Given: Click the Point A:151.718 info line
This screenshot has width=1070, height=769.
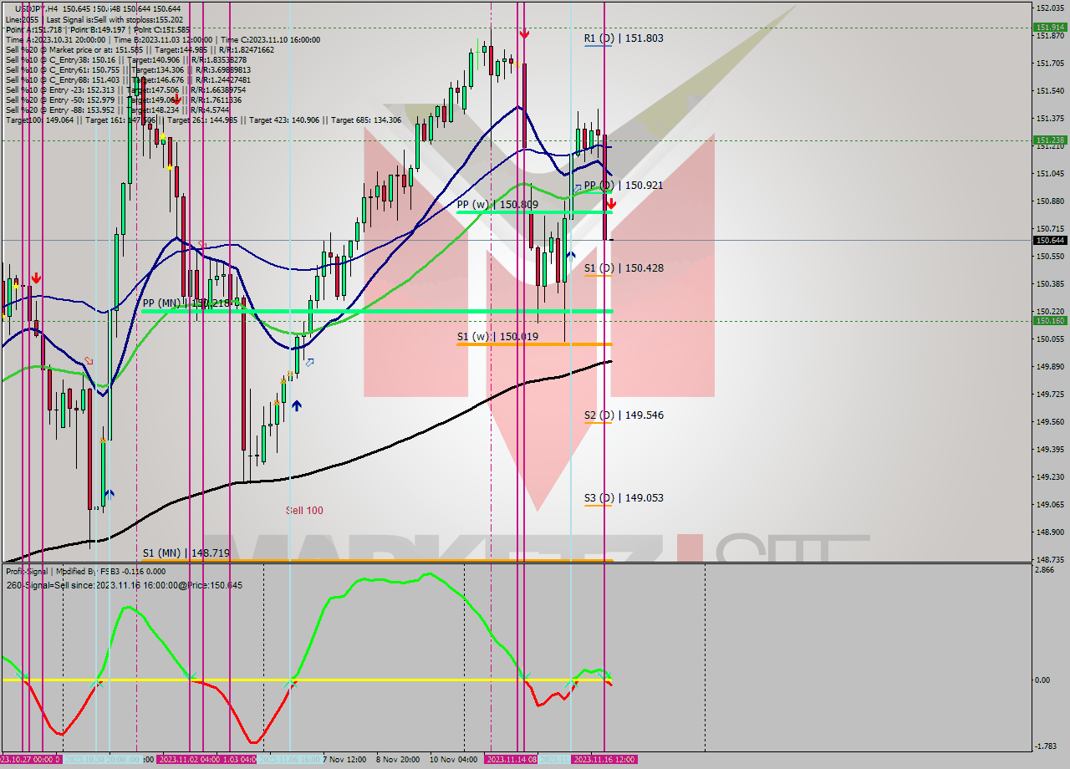Looking at the screenshot, I should (x=97, y=29).
